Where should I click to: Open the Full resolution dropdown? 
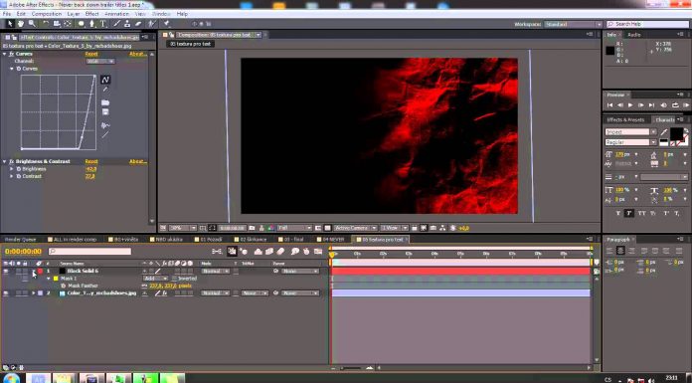click(x=294, y=228)
